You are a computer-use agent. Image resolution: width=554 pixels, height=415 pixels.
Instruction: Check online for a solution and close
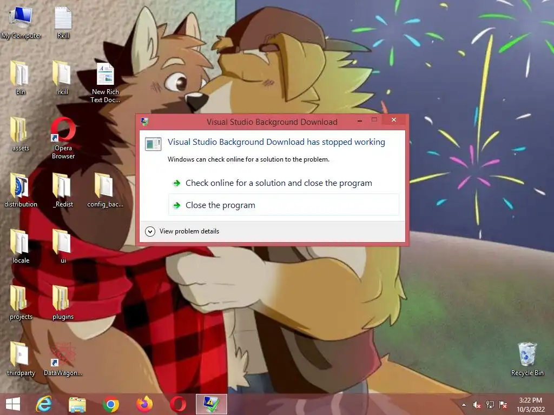(x=283, y=183)
